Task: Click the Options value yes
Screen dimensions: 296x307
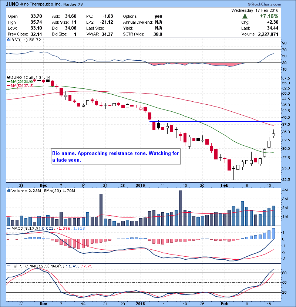Action: [x=158, y=16]
